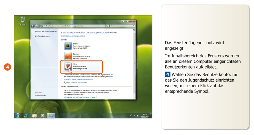Refresh the address bar view
This screenshot has height=135, width=254.
(x=107, y=26)
